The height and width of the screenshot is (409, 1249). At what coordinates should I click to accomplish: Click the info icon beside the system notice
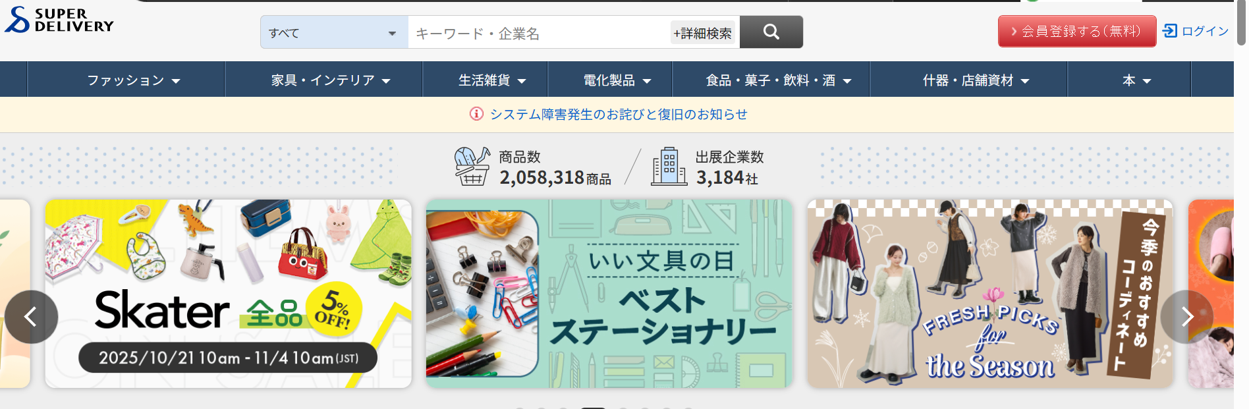(476, 114)
